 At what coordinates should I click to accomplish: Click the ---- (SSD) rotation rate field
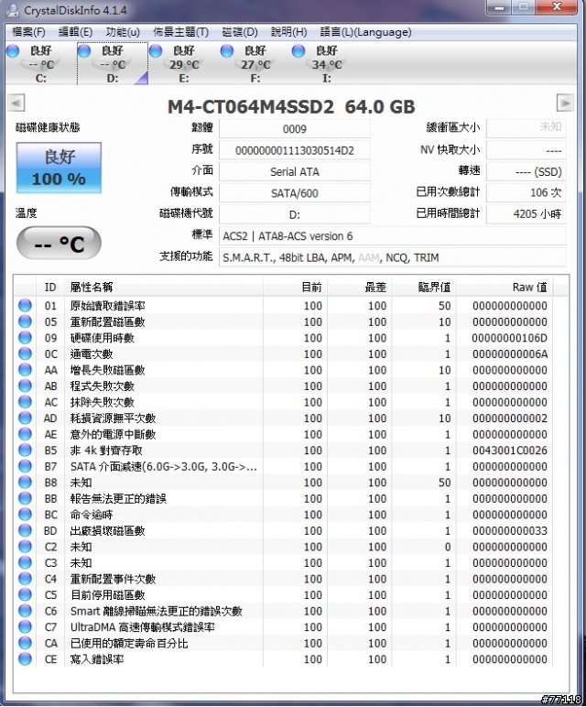point(526,172)
